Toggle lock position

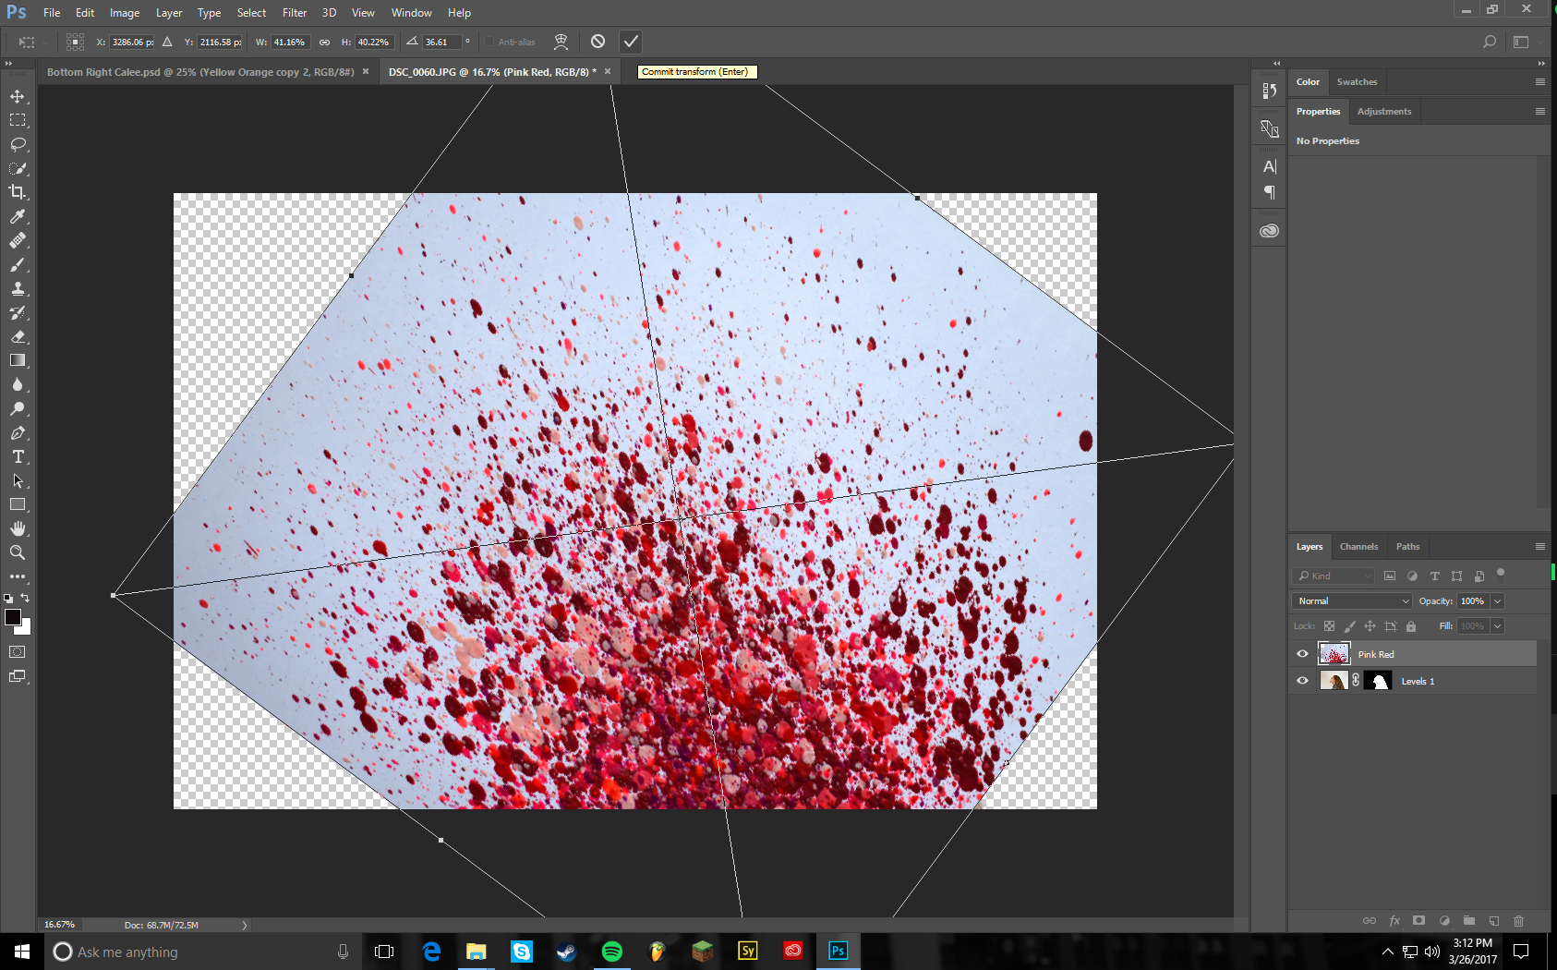1370,626
